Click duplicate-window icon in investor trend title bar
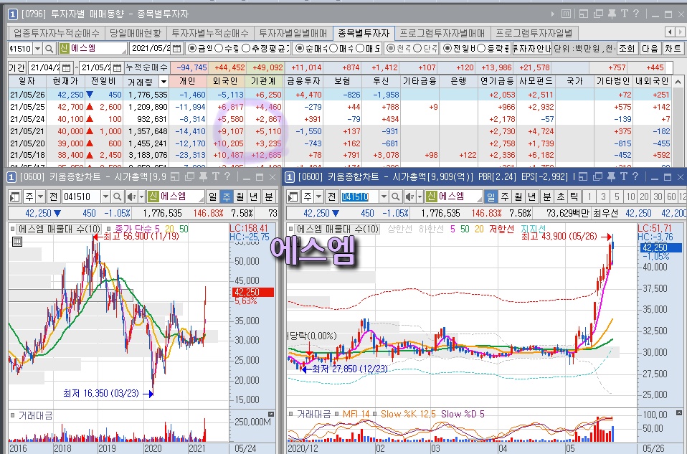Viewport: 687px width, 454px height. coord(598,14)
